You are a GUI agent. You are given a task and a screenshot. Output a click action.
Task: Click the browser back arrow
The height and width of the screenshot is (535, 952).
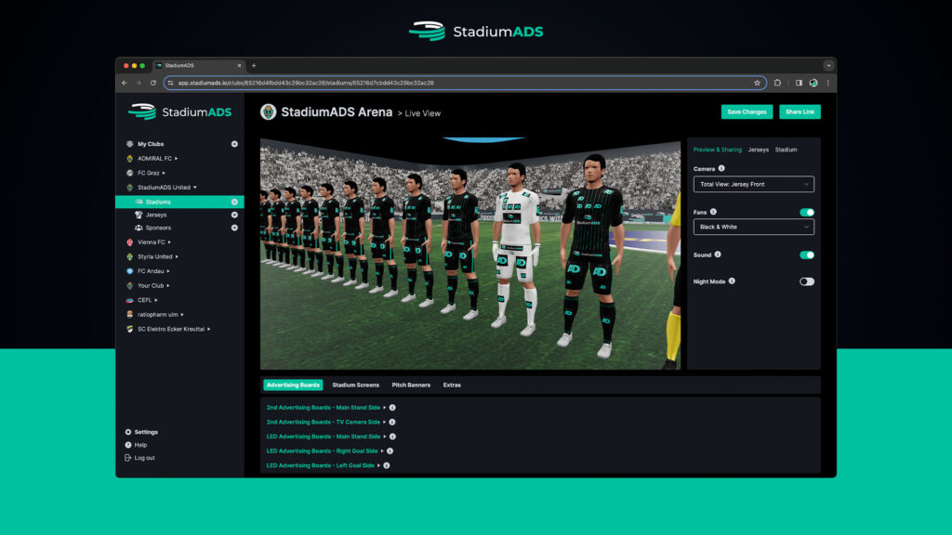pyautogui.click(x=125, y=83)
